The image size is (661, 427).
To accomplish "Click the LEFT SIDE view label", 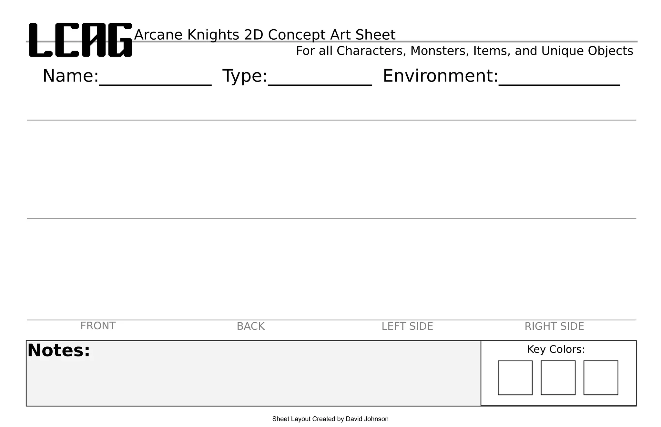I will click(407, 326).
